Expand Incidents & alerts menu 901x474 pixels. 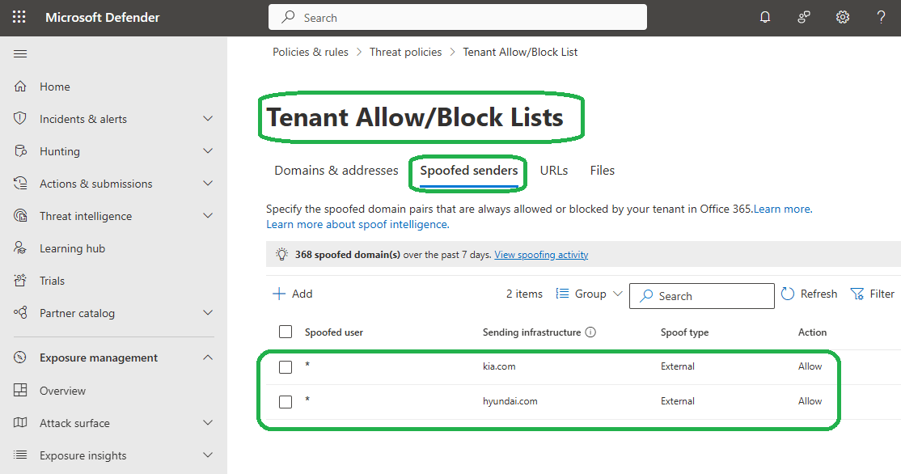(208, 119)
